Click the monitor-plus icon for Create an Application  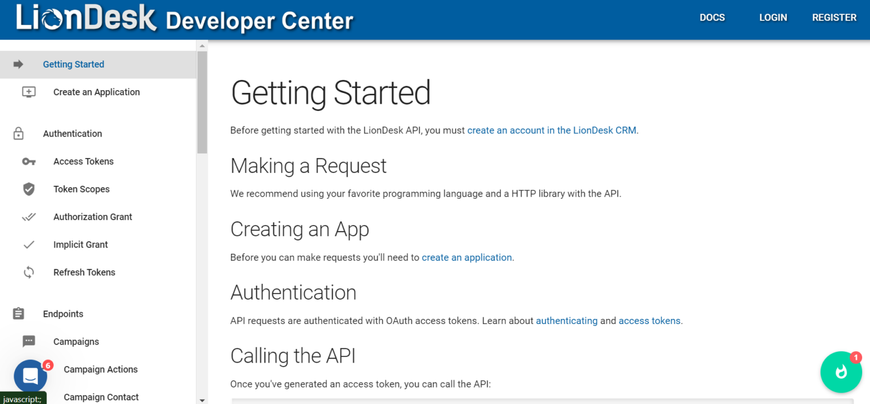[29, 92]
